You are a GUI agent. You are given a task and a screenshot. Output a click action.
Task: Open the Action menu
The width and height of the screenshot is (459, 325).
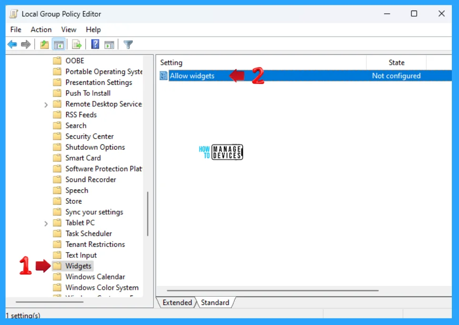point(41,30)
